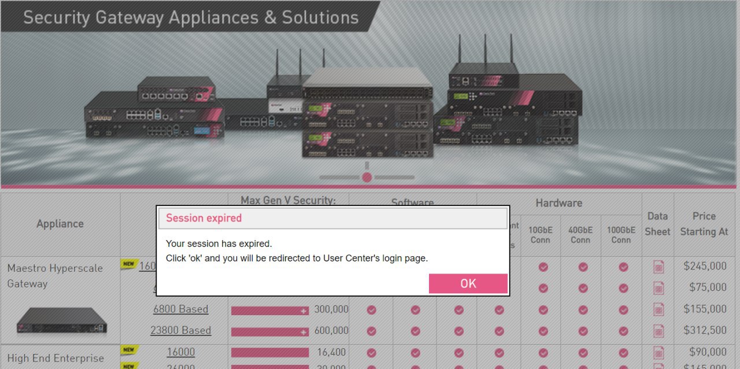Open the data sheet icon for $90,000 row
Screen dimensions: 740x369
pyautogui.click(x=658, y=352)
